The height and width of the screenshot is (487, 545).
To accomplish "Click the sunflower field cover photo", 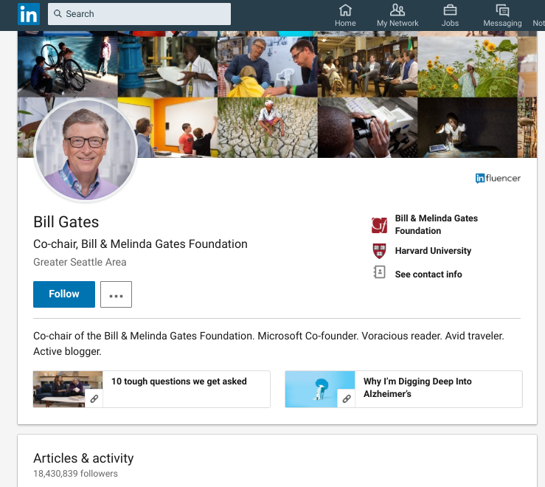I will pyautogui.click(x=468, y=67).
